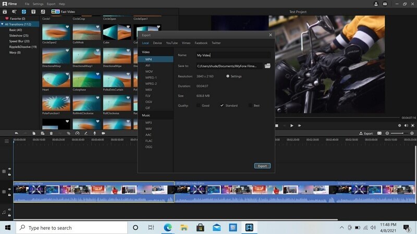Open the edit pencil tool
The image size is (417, 234).
pyautogui.click(x=85, y=133)
